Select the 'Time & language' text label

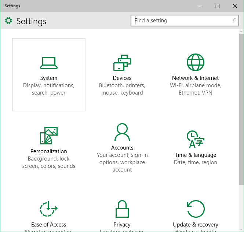(195, 155)
